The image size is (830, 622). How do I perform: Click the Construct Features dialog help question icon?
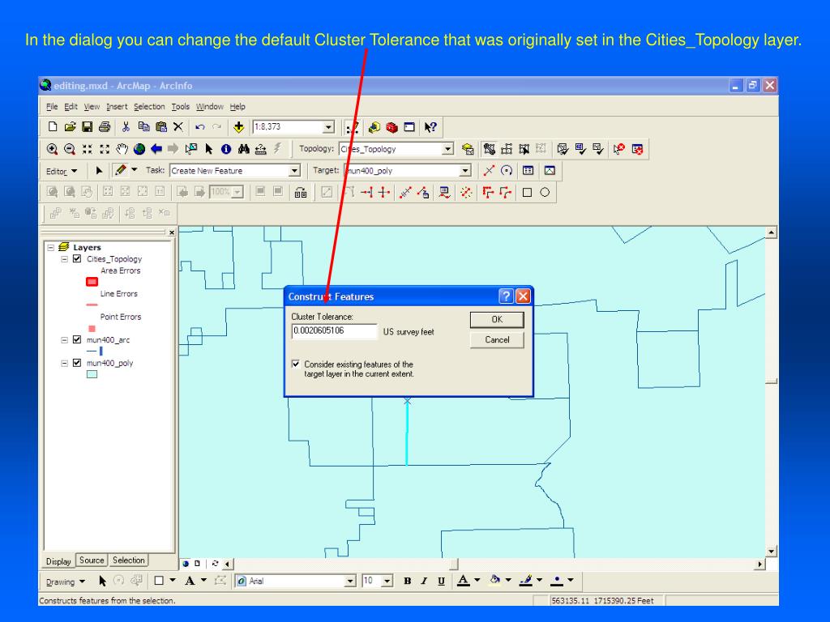click(x=506, y=296)
